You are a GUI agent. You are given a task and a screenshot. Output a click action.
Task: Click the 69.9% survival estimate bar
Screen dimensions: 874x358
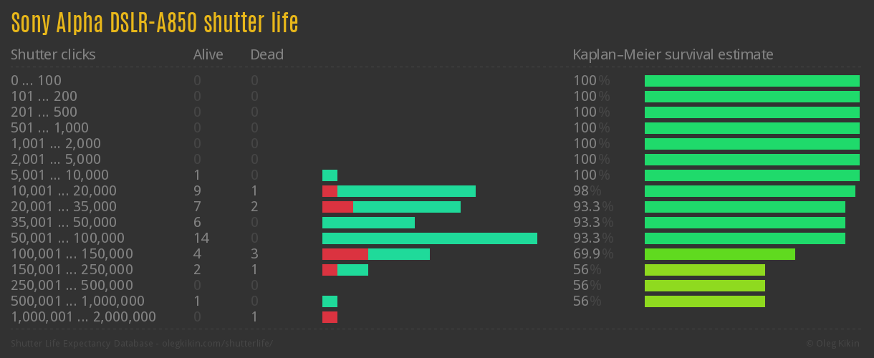[719, 254]
